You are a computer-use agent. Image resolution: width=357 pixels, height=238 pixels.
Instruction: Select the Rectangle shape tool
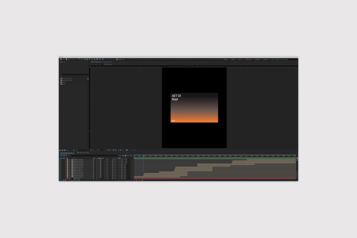pyautogui.click(x=84, y=59)
